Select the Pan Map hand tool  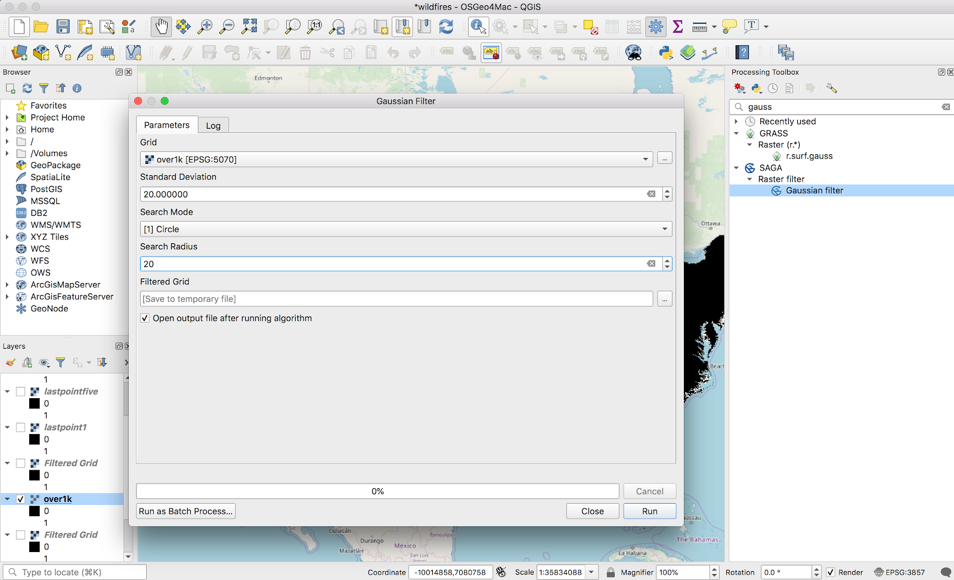[161, 27]
